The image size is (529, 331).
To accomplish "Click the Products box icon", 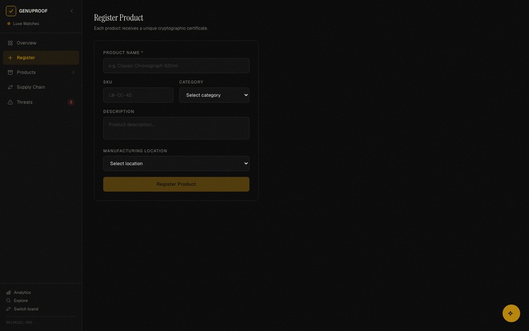I will (x=10, y=72).
